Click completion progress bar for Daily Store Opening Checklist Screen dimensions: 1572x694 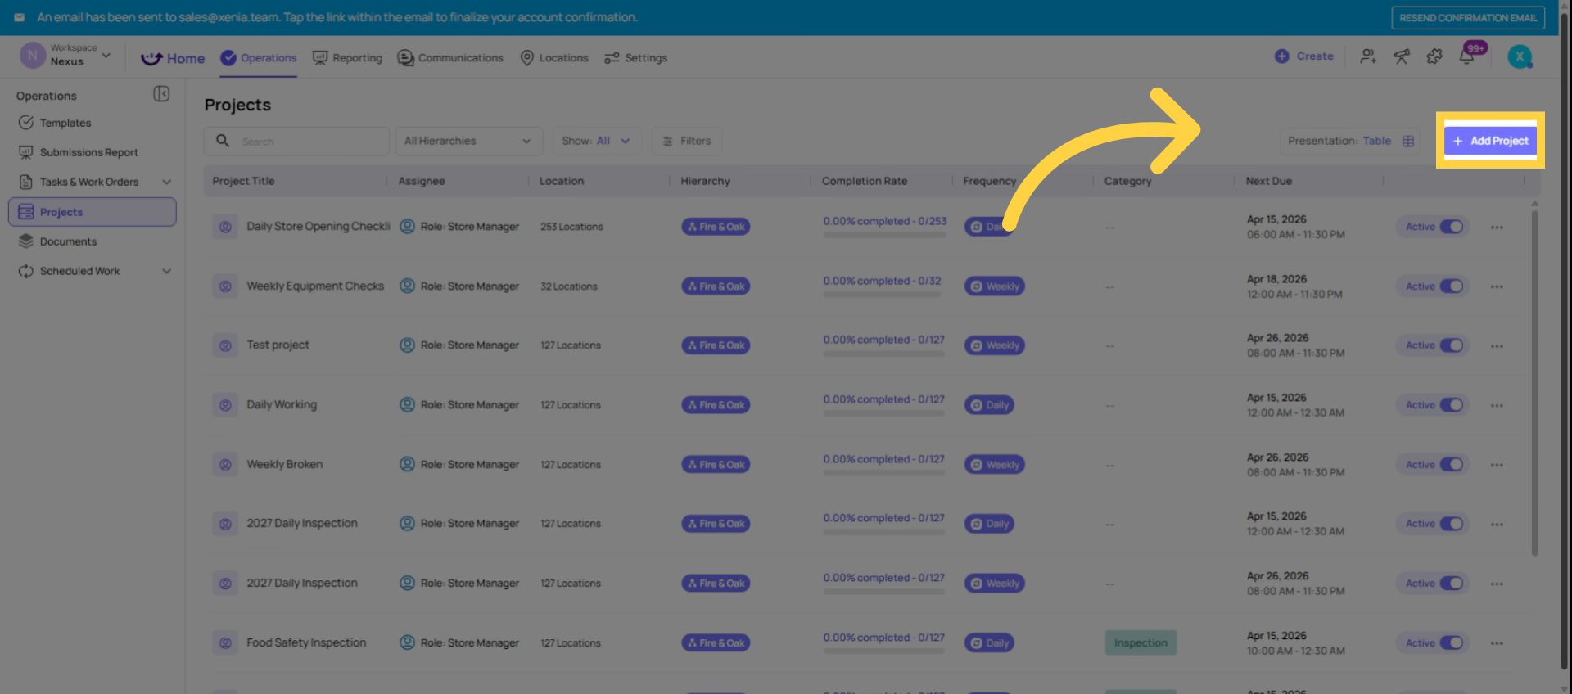(884, 235)
